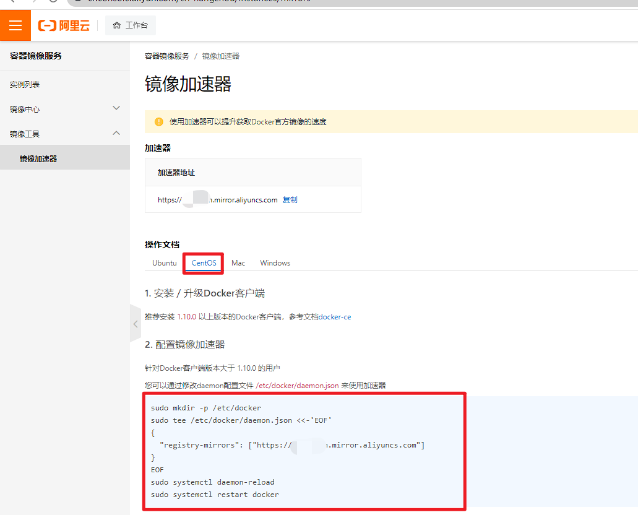Switch to the CentOS tab
This screenshot has height=515, width=638.
coord(204,263)
